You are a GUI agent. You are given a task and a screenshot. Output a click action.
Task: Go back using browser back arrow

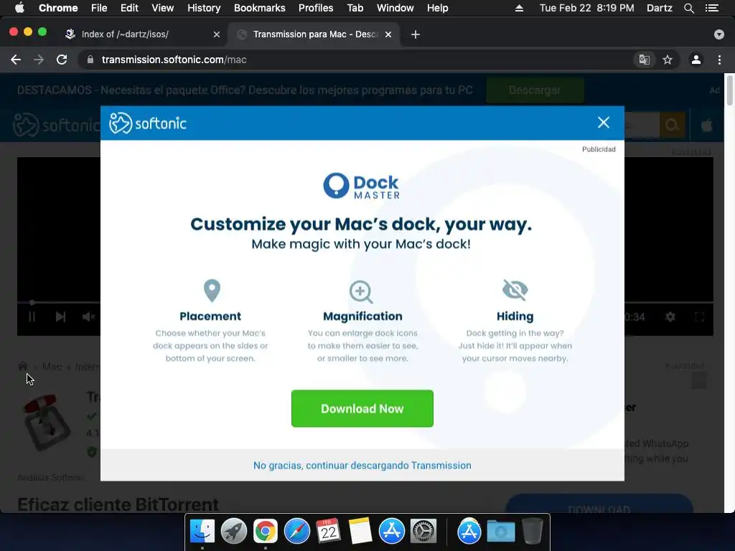tap(16, 60)
